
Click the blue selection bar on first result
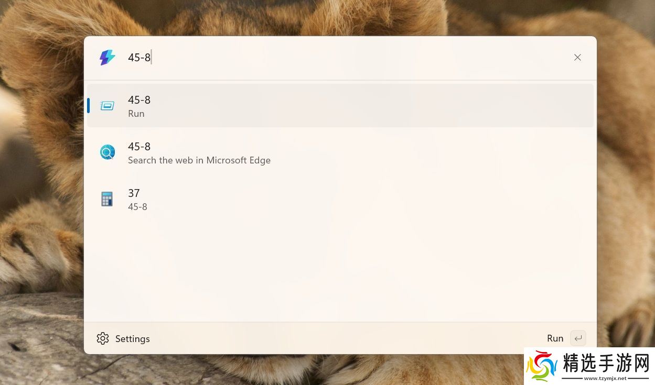pos(88,105)
